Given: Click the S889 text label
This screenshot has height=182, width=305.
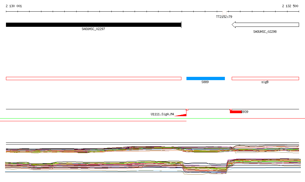Looking at the screenshot, I should pos(205,82).
